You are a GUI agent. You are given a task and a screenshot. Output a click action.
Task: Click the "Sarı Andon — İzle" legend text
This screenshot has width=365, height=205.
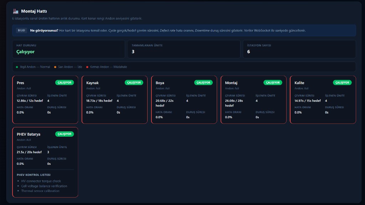click(70, 67)
